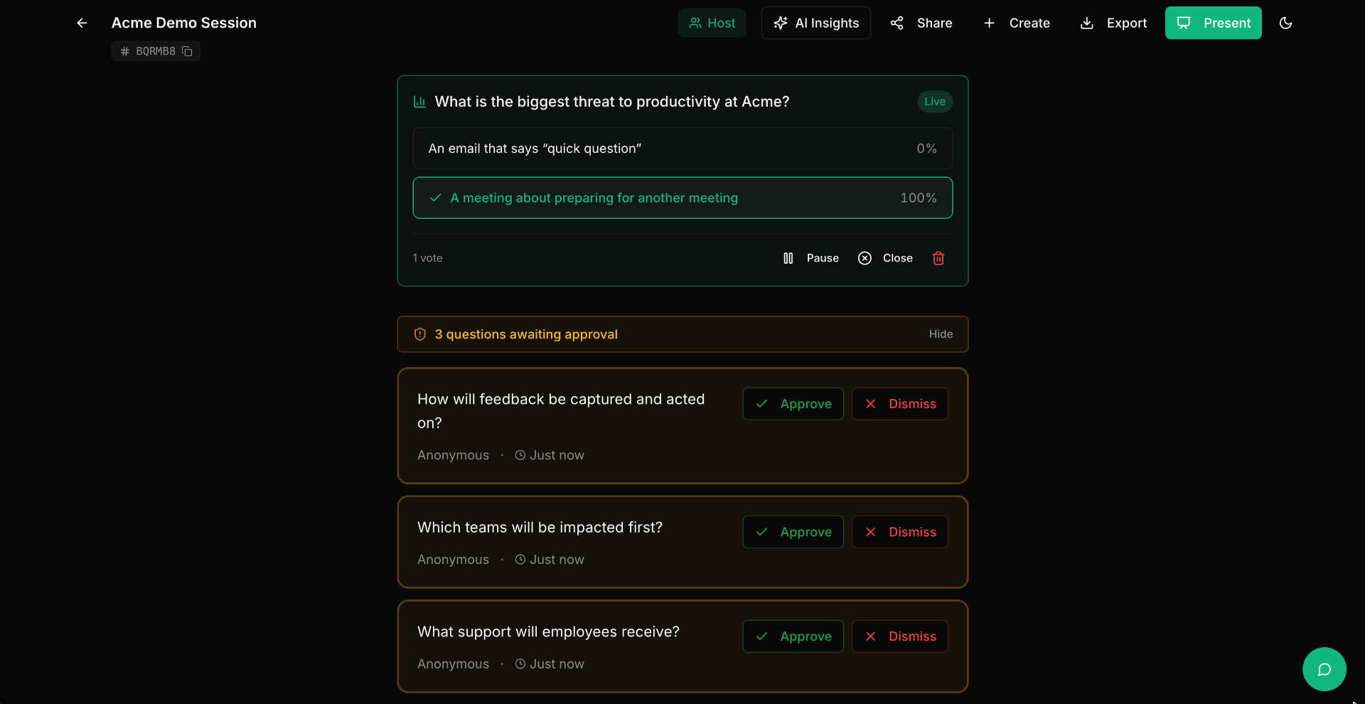Click the "How will feedback be captured" question text

[561, 411]
